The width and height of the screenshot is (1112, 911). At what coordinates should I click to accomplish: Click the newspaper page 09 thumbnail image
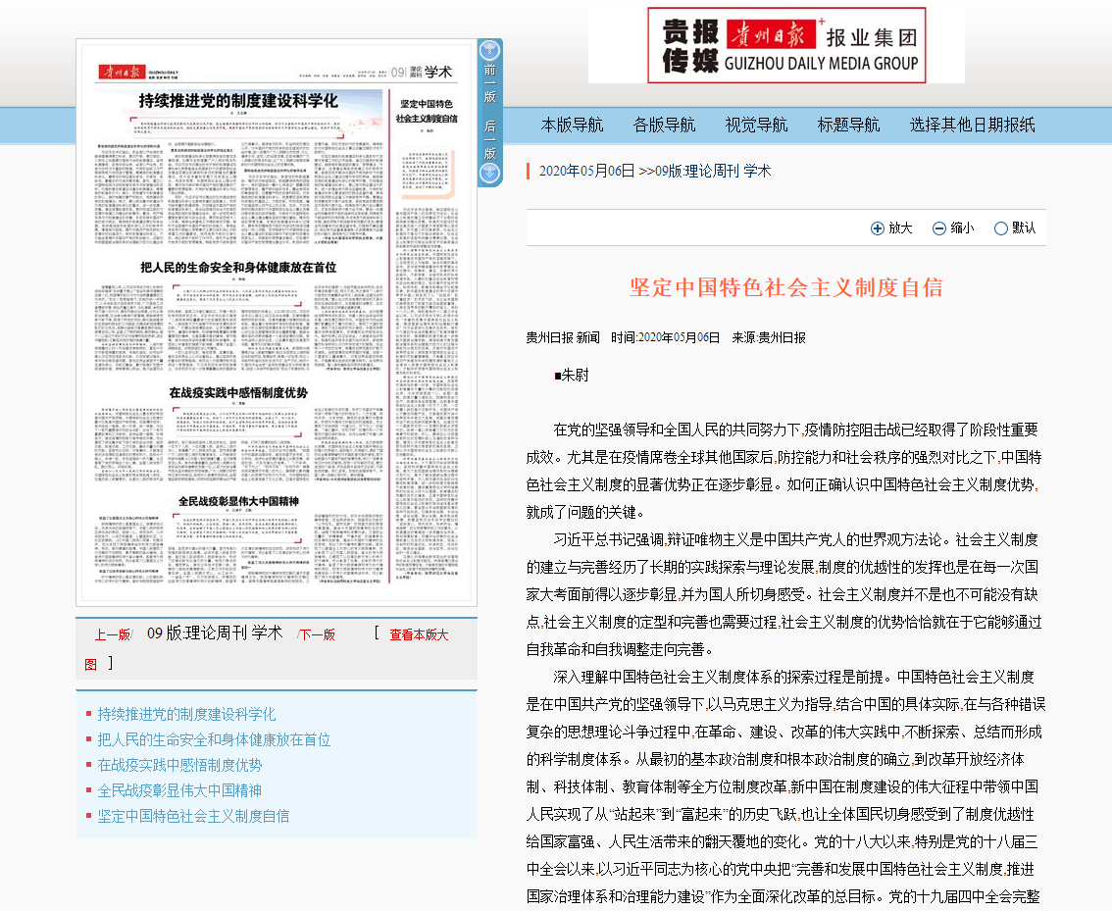[x=277, y=324]
